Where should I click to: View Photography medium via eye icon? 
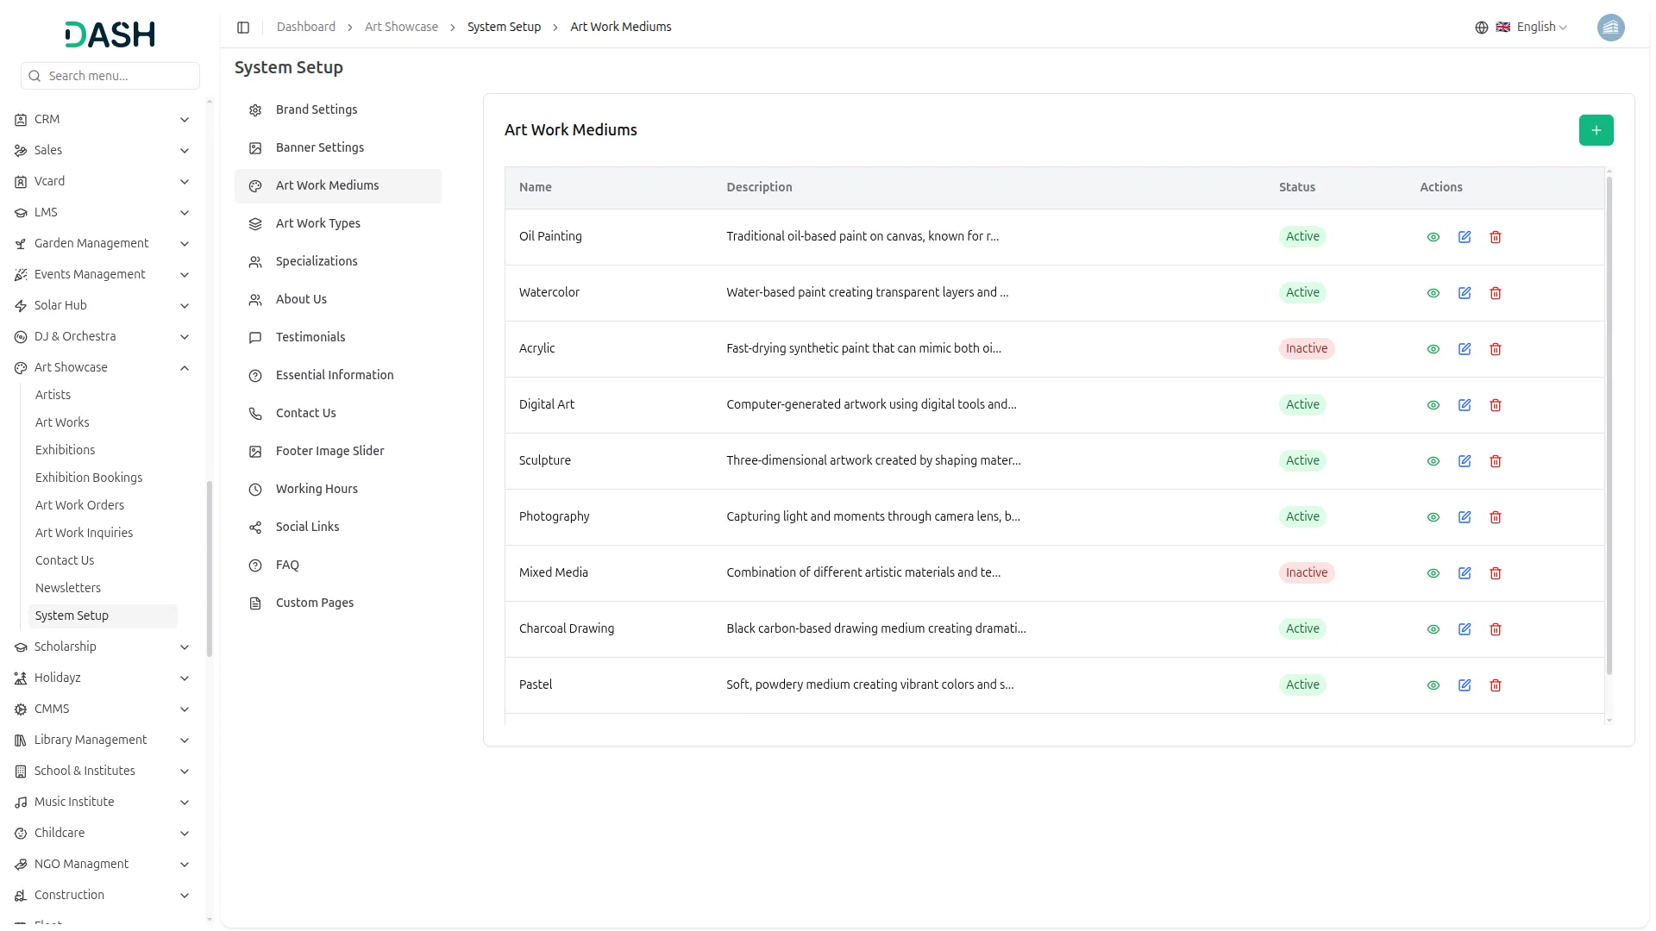click(1433, 517)
